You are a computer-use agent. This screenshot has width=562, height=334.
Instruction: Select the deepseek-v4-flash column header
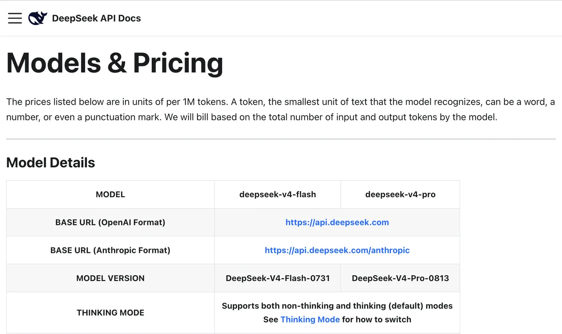277,194
